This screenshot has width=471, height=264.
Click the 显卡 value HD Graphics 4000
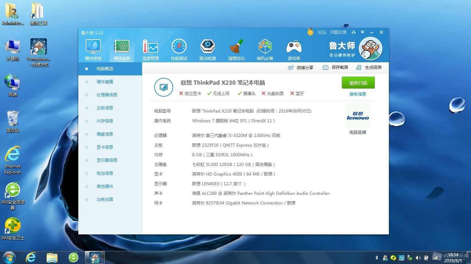click(233, 174)
